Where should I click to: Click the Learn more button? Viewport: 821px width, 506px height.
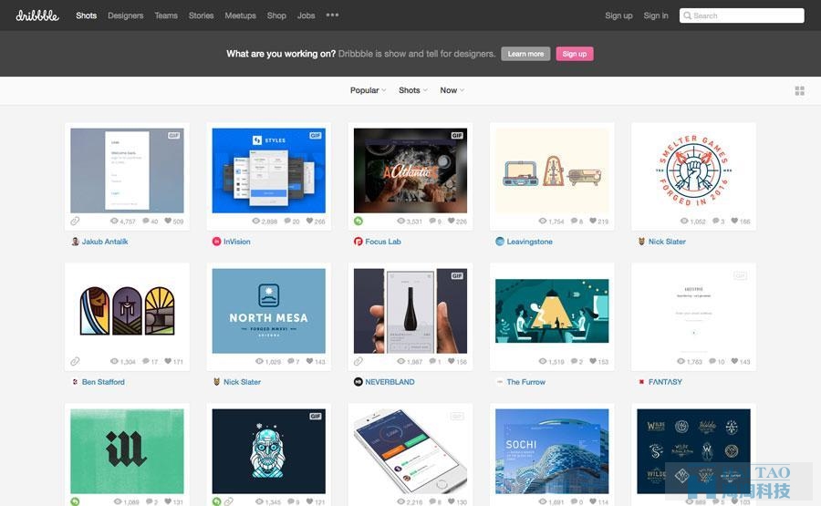coord(525,54)
